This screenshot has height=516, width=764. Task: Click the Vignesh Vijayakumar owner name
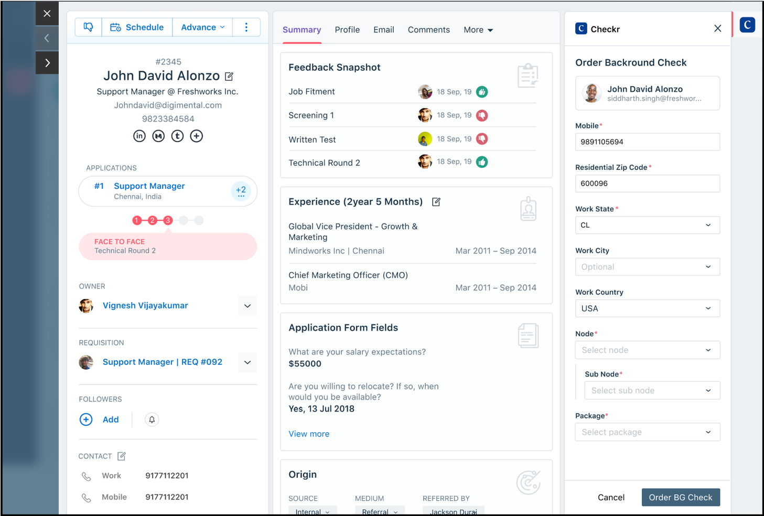(145, 306)
